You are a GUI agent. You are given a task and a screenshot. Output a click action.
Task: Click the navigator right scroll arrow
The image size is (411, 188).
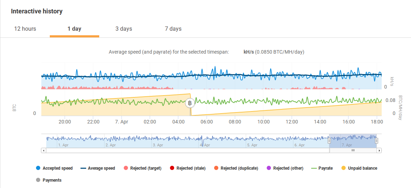pos(379,151)
